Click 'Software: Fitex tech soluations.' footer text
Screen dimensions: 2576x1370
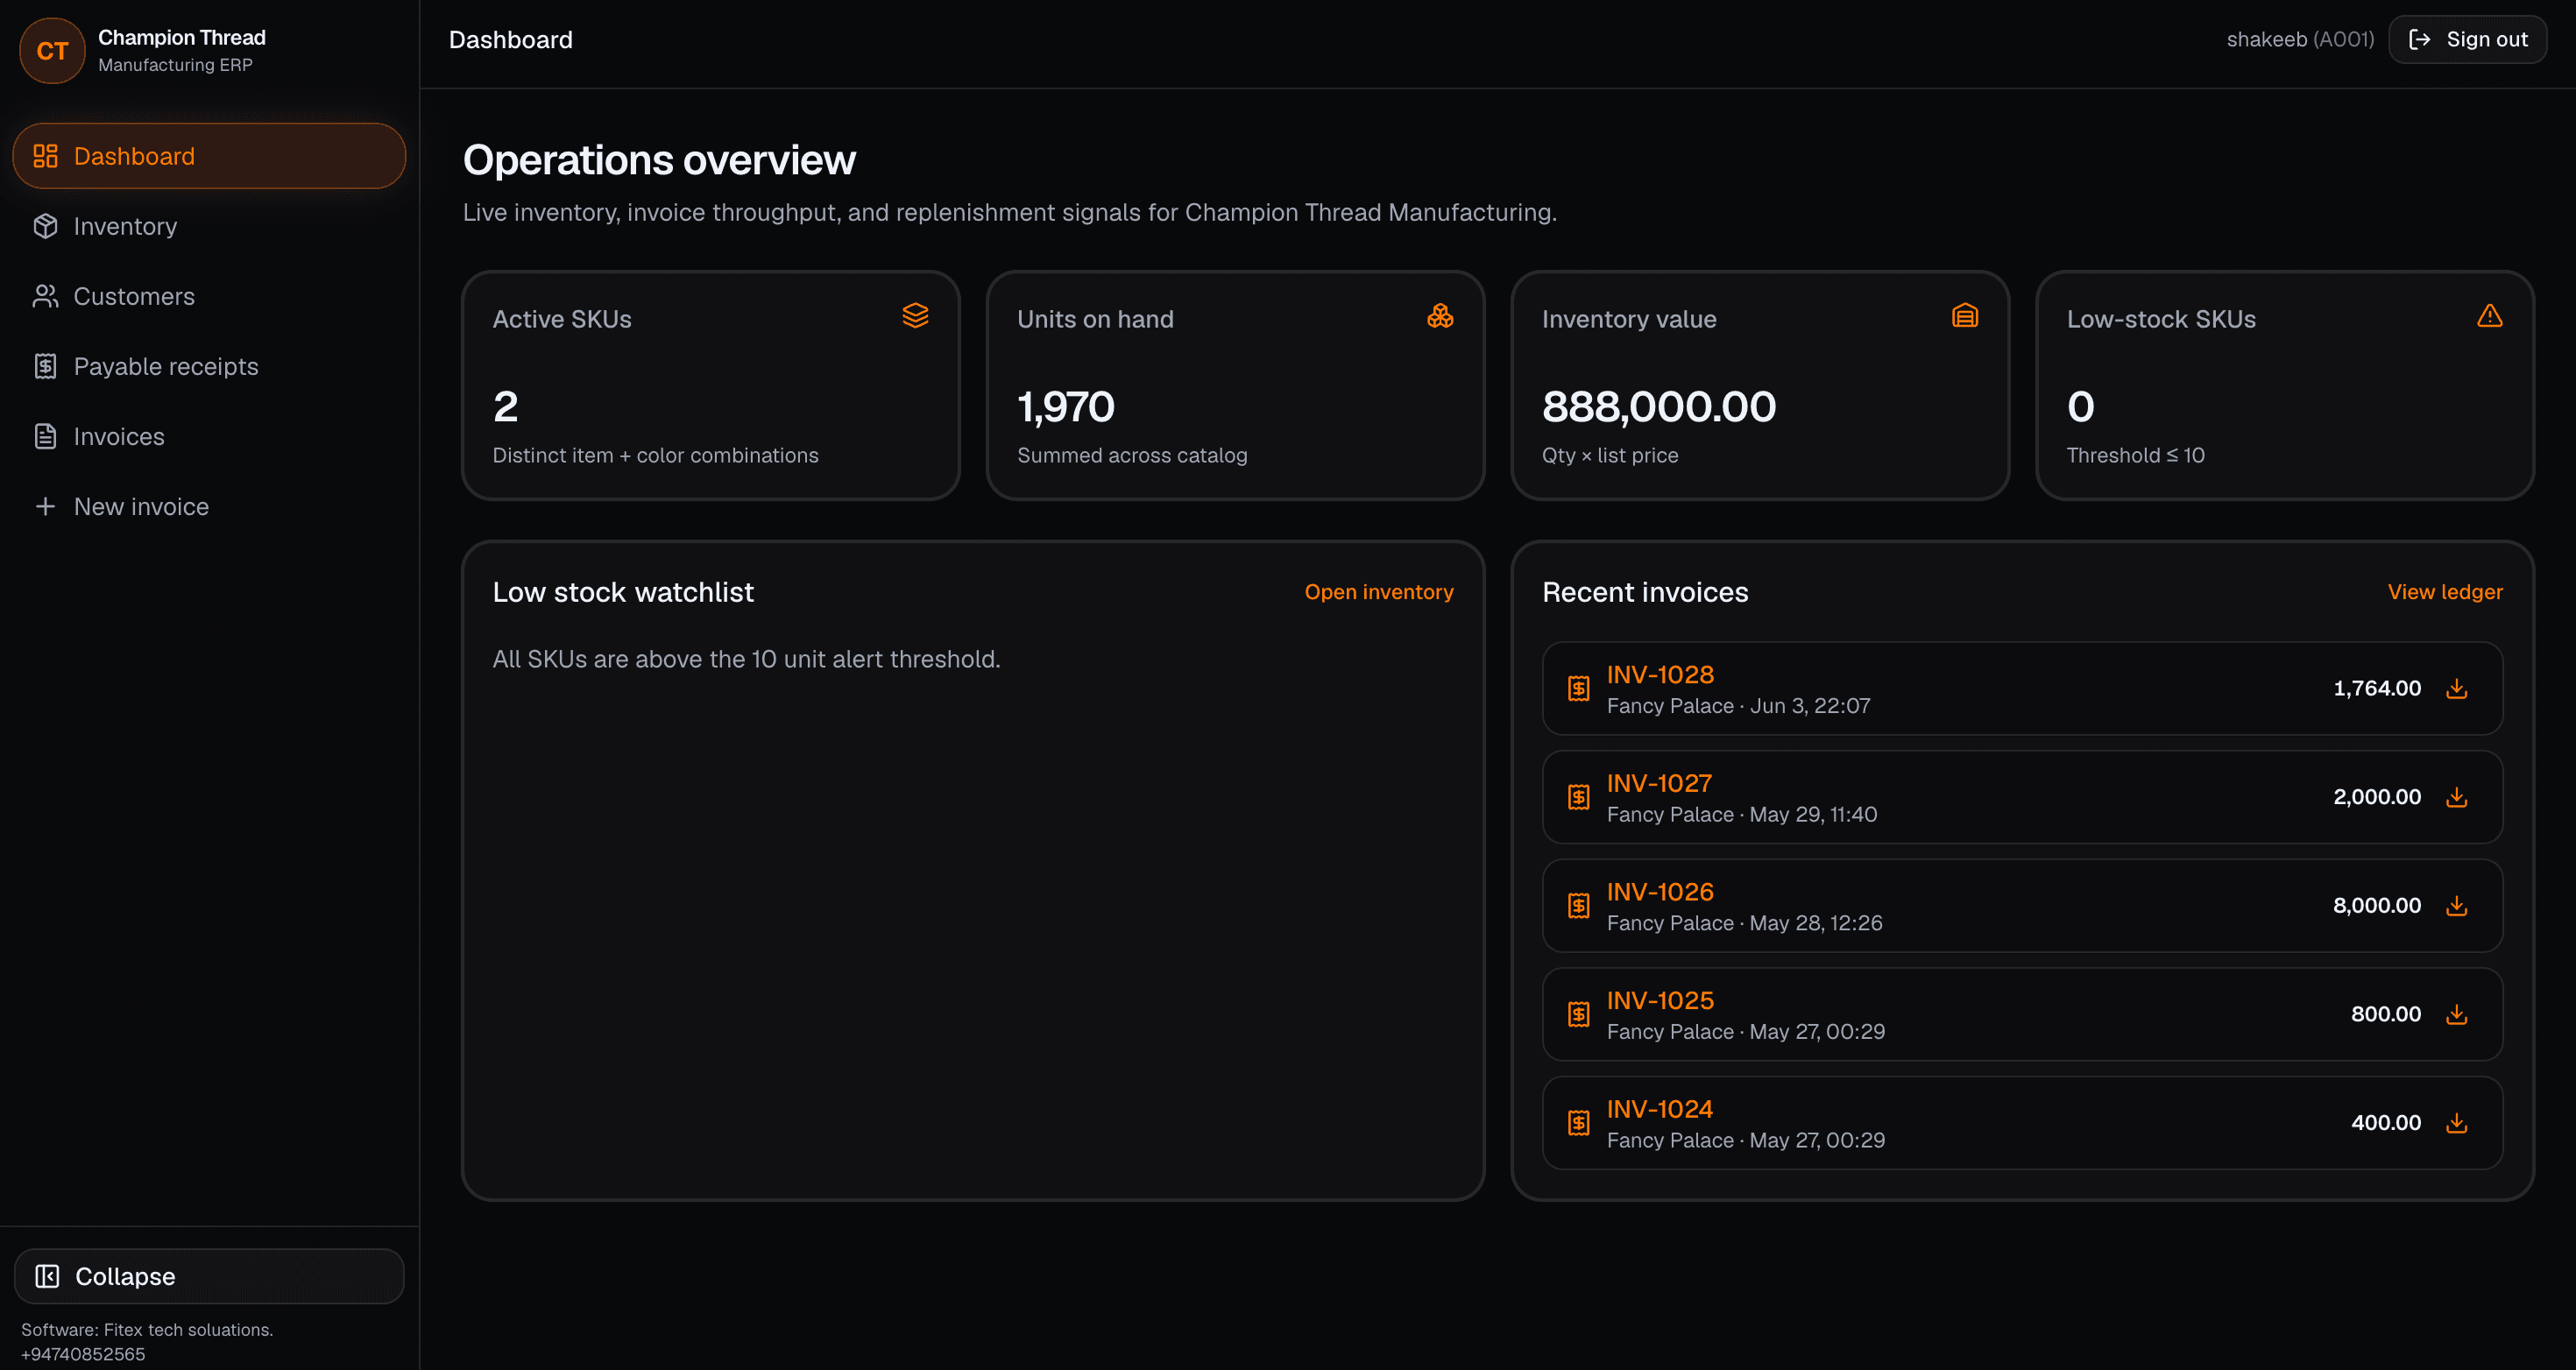pyautogui.click(x=147, y=1330)
